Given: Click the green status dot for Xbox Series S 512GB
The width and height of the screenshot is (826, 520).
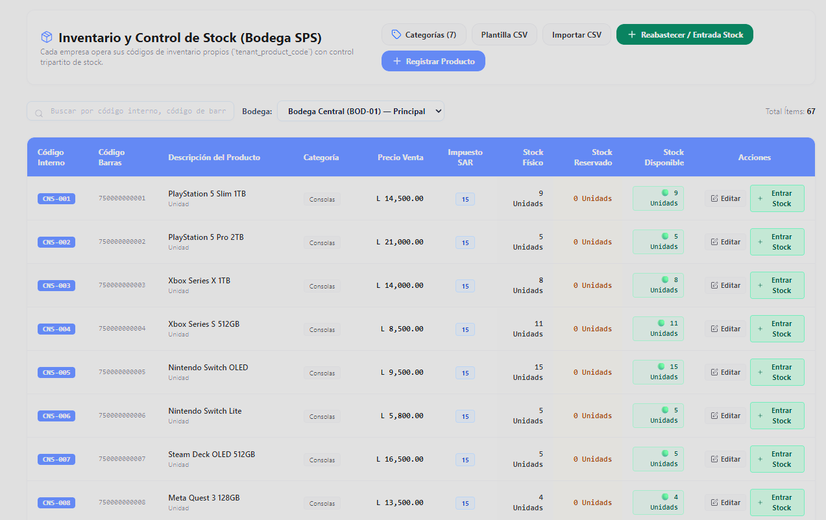Looking at the screenshot, I should [x=661, y=323].
